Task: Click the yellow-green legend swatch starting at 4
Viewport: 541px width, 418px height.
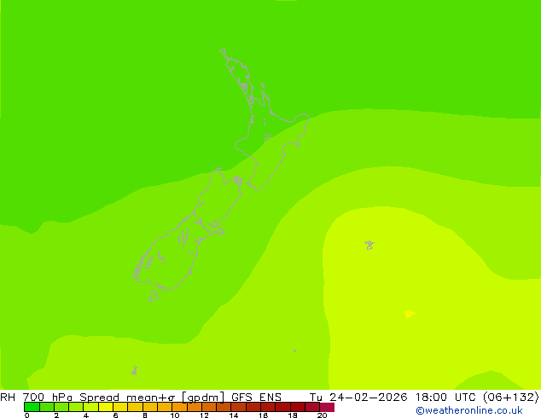Action: coord(91,407)
